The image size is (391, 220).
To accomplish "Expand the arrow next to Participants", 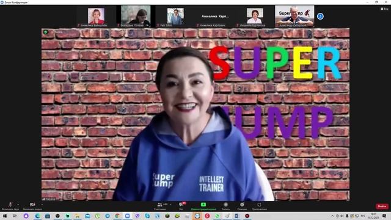I will [170, 205].
